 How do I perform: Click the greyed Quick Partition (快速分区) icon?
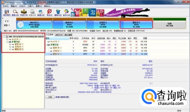[x=32, y=12]
